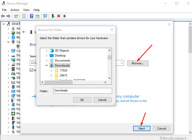Click the blue Downloads arrow icon

click(x=52, y=66)
